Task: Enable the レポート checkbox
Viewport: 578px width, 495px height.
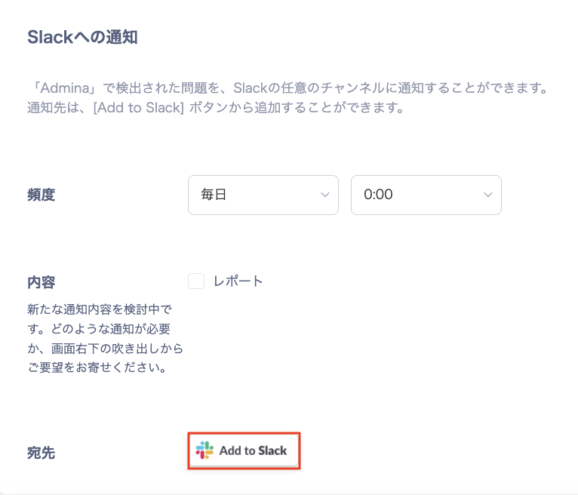Action: [196, 281]
